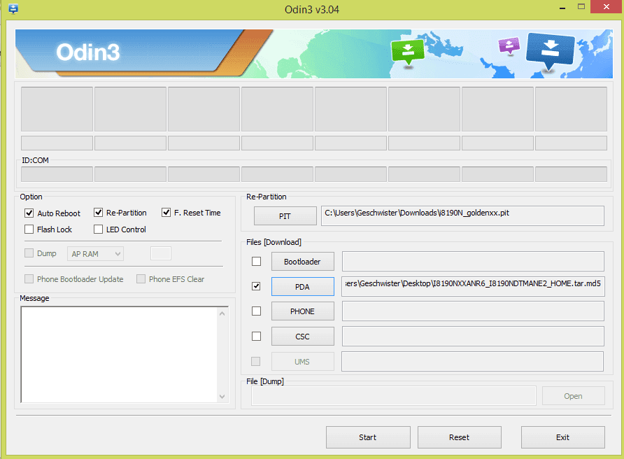Open the AP RAM dump dropdown

click(x=96, y=254)
